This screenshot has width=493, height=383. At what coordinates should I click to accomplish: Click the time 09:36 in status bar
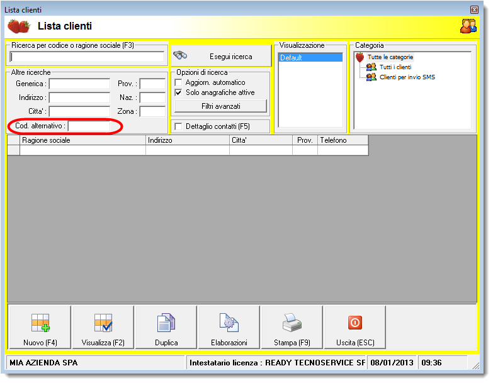point(431,364)
